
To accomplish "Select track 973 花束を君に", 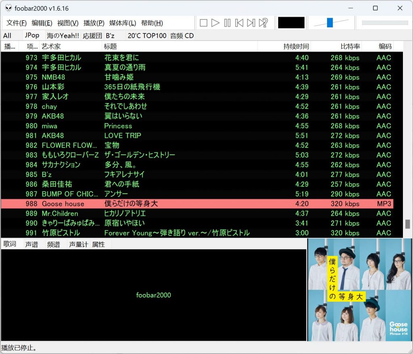I will pos(197,58).
